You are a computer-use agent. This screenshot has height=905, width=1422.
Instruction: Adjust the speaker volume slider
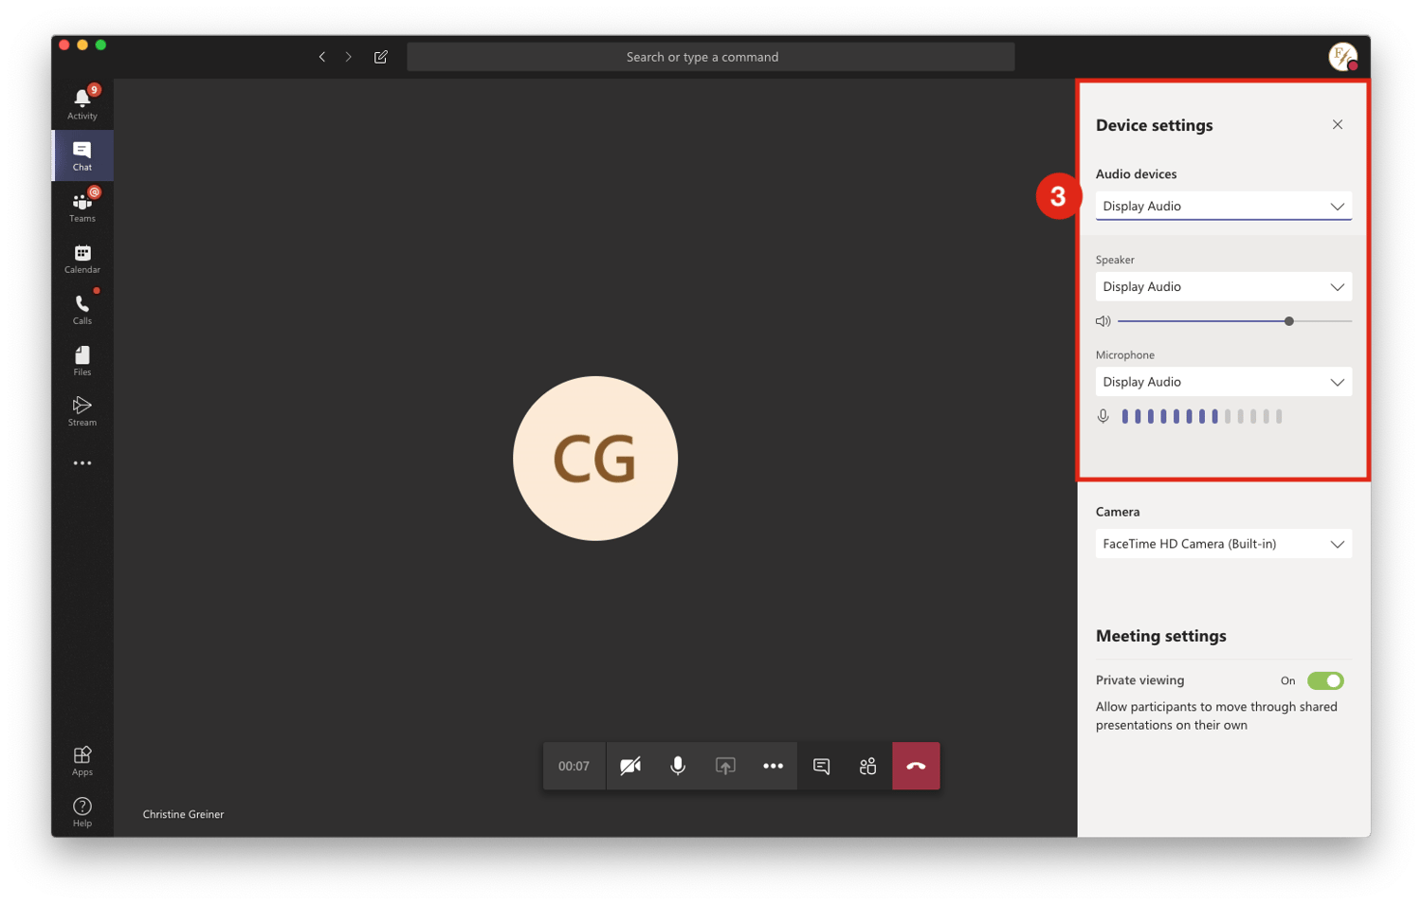[1289, 321]
